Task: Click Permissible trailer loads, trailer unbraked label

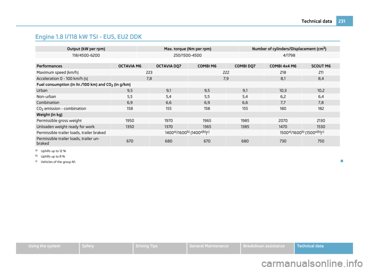Action: click(x=68, y=141)
